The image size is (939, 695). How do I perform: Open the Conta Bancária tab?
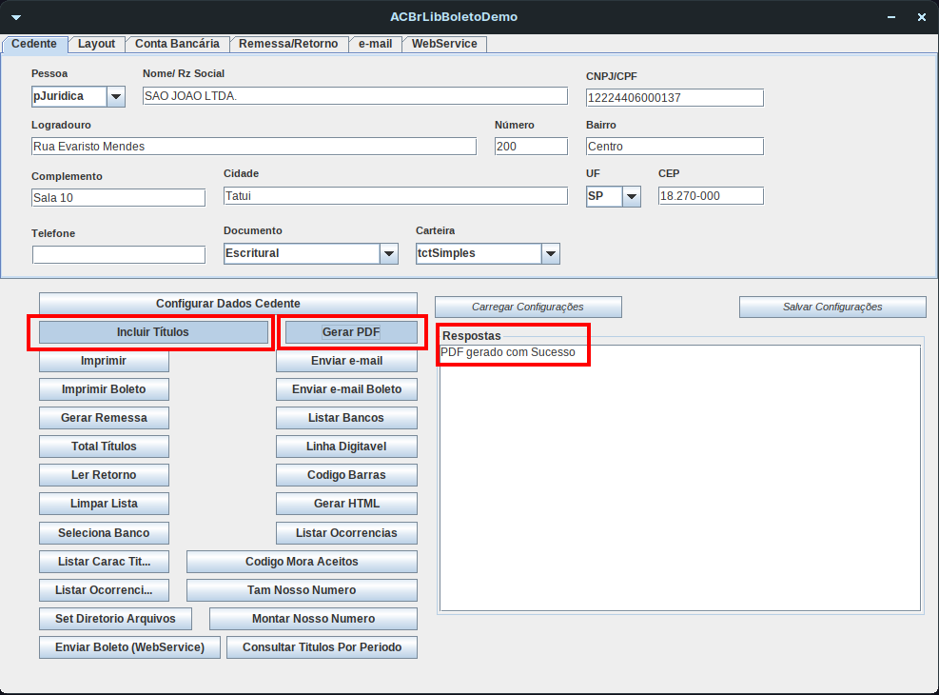(177, 44)
